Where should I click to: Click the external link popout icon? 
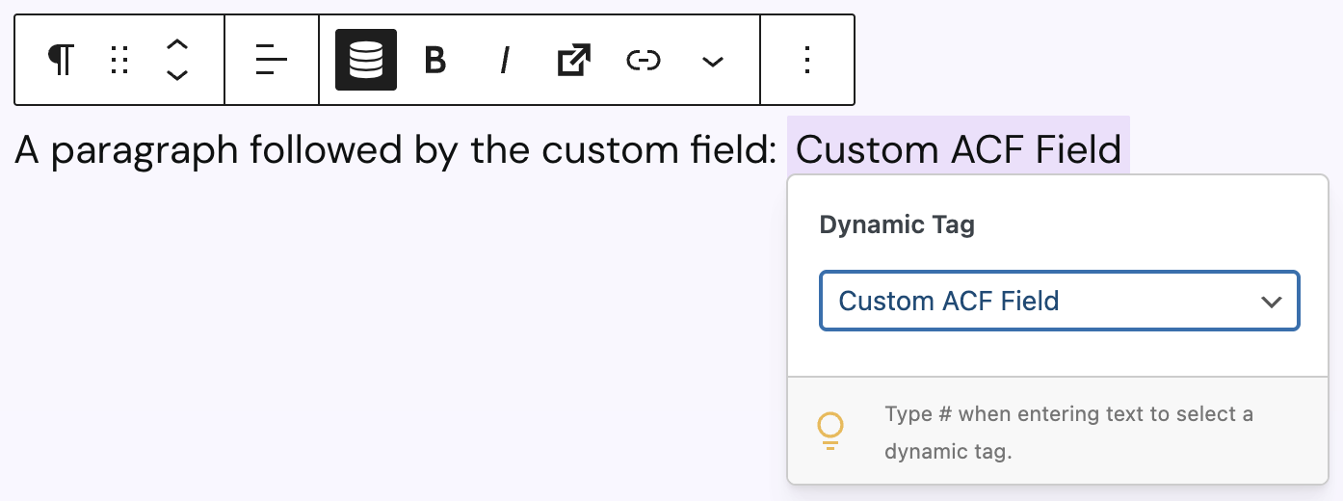(574, 60)
